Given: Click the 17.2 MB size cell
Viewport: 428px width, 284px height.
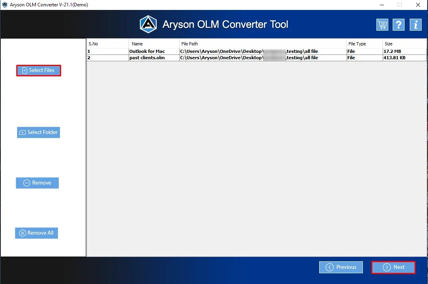Looking at the screenshot, I should [405, 51].
